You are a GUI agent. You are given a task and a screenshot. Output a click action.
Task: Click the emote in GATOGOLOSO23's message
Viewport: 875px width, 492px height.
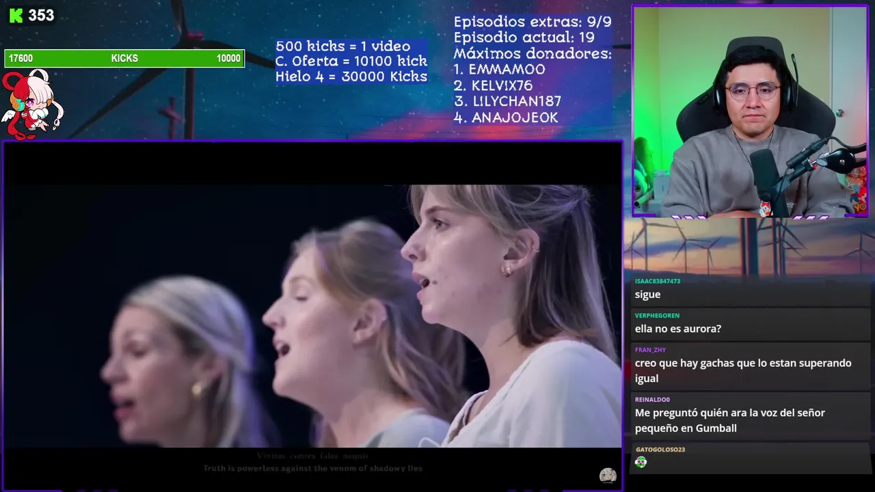click(641, 463)
